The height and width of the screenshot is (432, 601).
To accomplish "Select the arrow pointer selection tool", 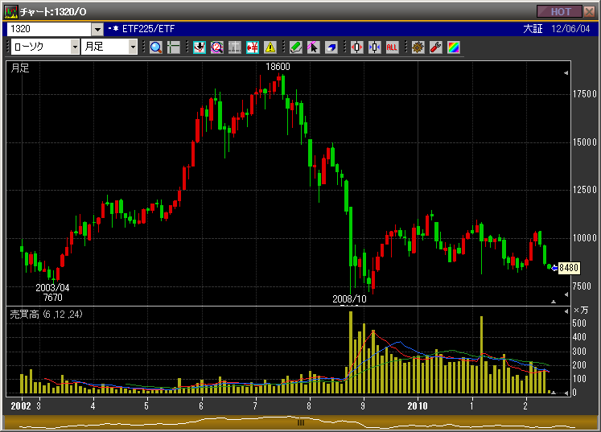I will (x=313, y=47).
